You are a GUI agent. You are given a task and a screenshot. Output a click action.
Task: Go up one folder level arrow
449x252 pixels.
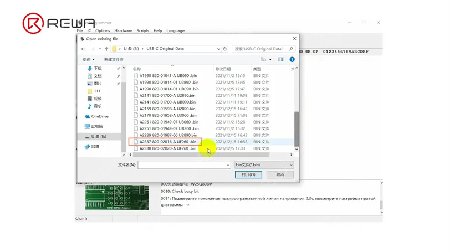(x=106, y=49)
